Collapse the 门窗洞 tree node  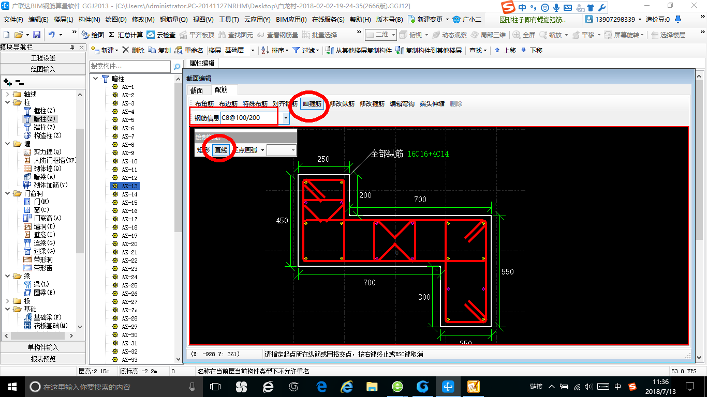(8, 193)
